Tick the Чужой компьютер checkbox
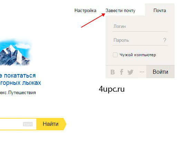Image resolution: width=177 pixels, height=151 pixels. [x=115, y=55]
